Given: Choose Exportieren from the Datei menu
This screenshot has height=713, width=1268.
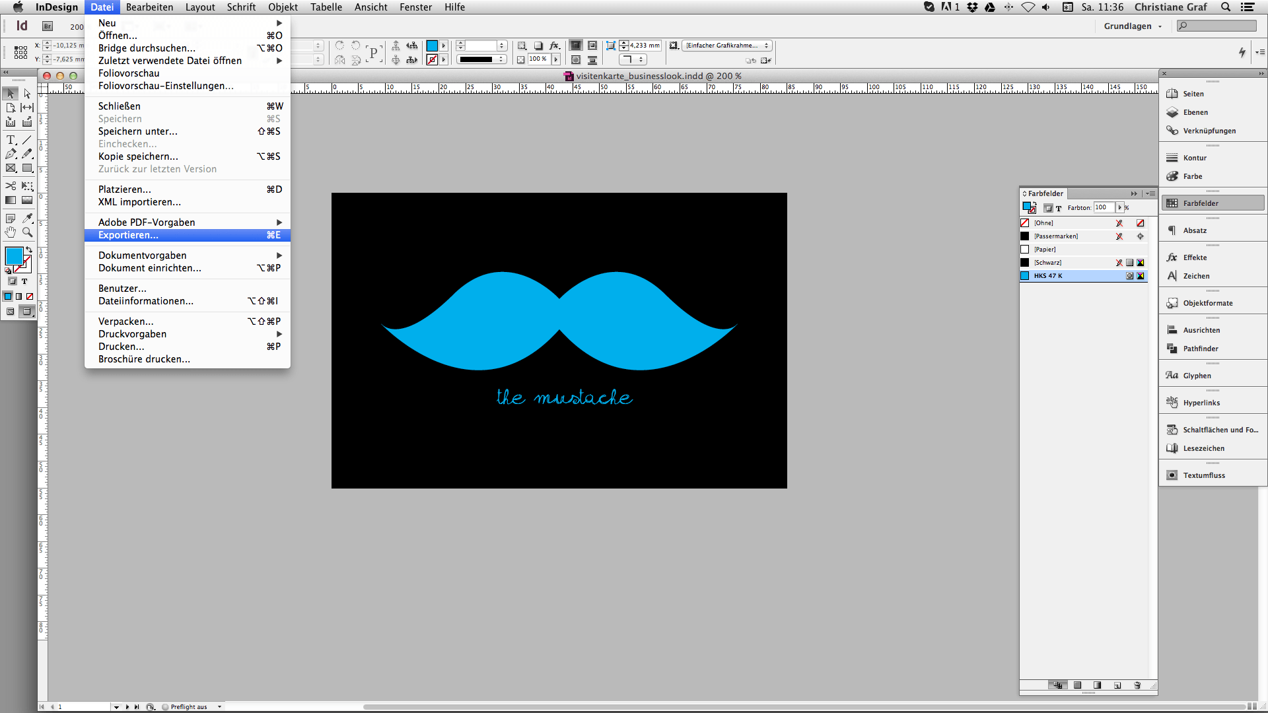Looking at the screenshot, I should point(127,235).
